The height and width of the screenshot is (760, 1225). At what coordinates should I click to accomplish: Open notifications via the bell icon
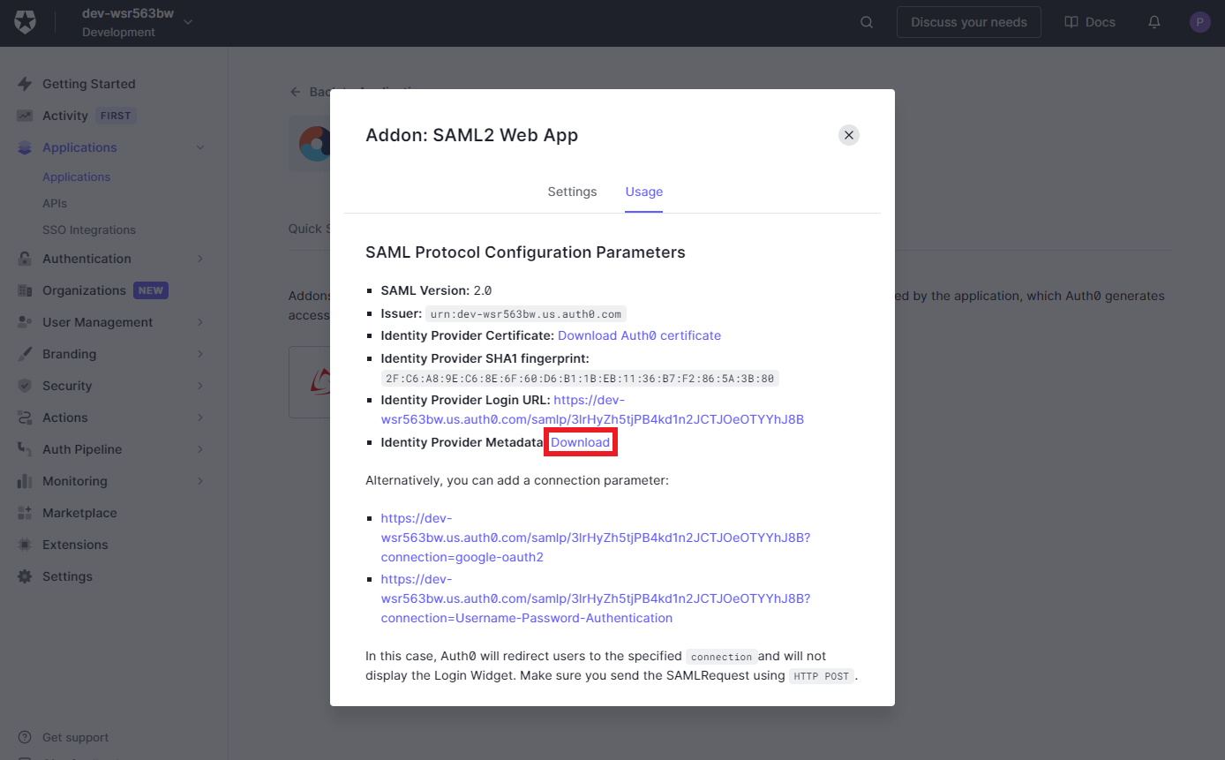(1154, 21)
